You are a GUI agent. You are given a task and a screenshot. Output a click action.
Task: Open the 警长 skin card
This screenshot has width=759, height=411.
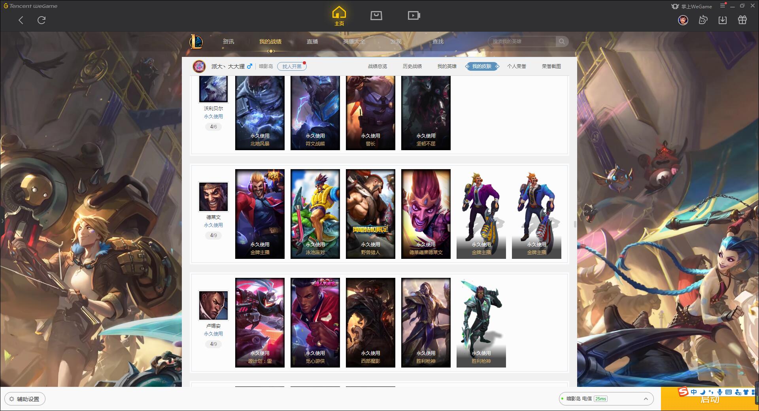click(370, 113)
